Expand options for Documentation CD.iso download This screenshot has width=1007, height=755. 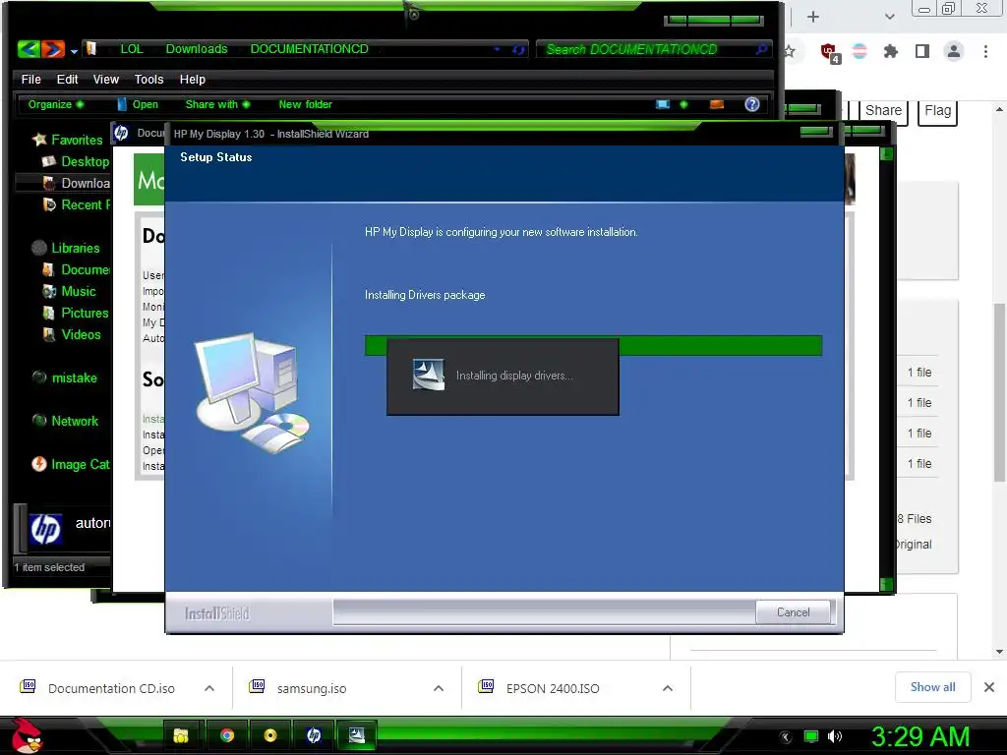(x=209, y=688)
